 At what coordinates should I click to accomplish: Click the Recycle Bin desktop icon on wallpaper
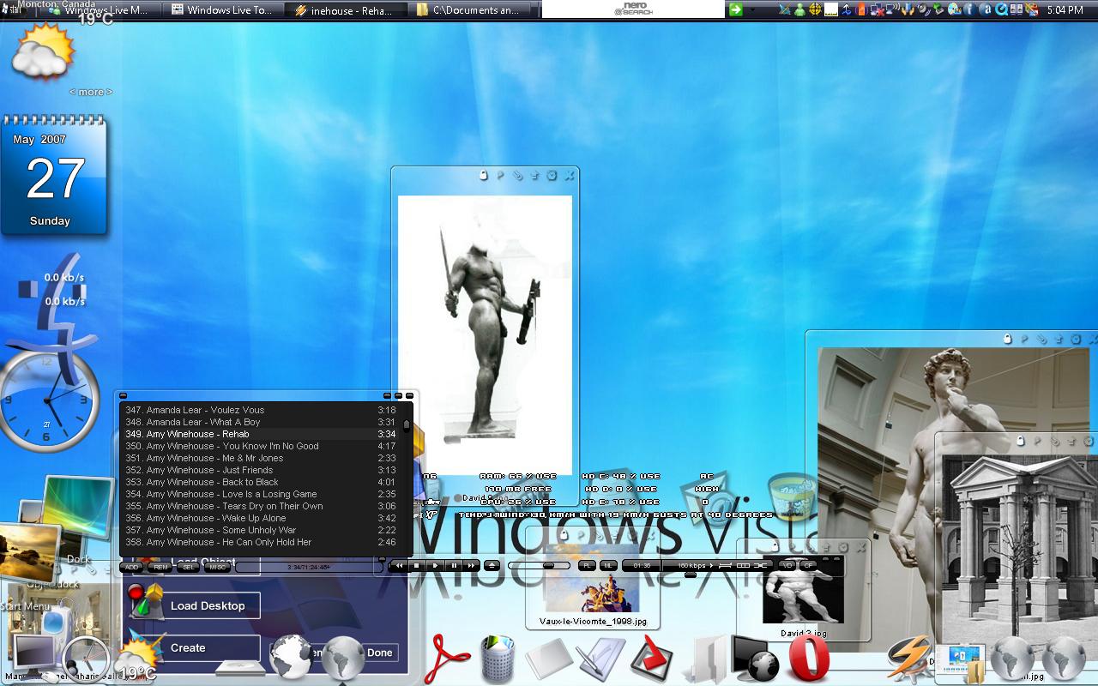tap(791, 497)
